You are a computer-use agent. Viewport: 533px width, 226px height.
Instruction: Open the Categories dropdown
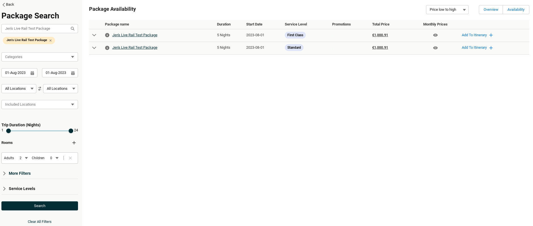coord(40,57)
